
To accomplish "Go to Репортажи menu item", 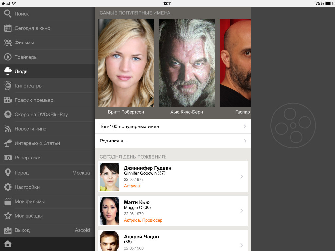I will point(27,158).
